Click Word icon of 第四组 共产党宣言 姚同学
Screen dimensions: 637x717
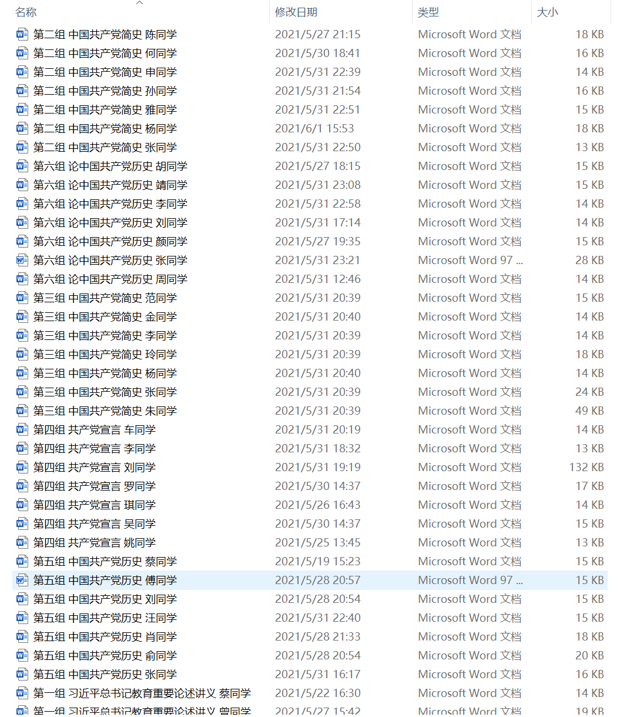22,543
